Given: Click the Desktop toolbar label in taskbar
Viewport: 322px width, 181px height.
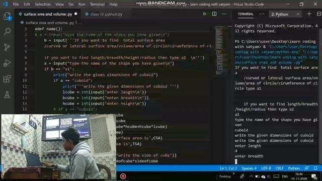Looking at the screenshot, I should click(225, 176).
